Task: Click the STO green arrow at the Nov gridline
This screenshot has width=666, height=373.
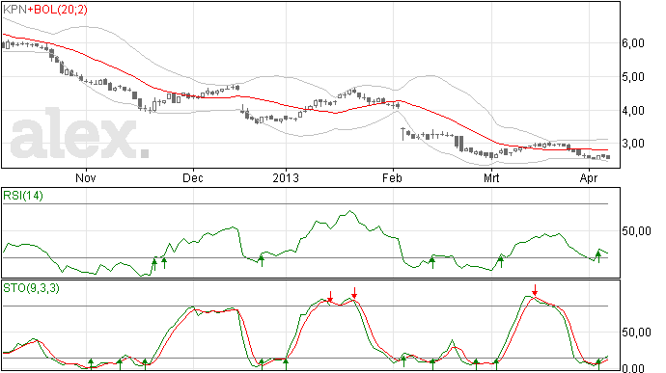Action: pyautogui.click(x=91, y=364)
